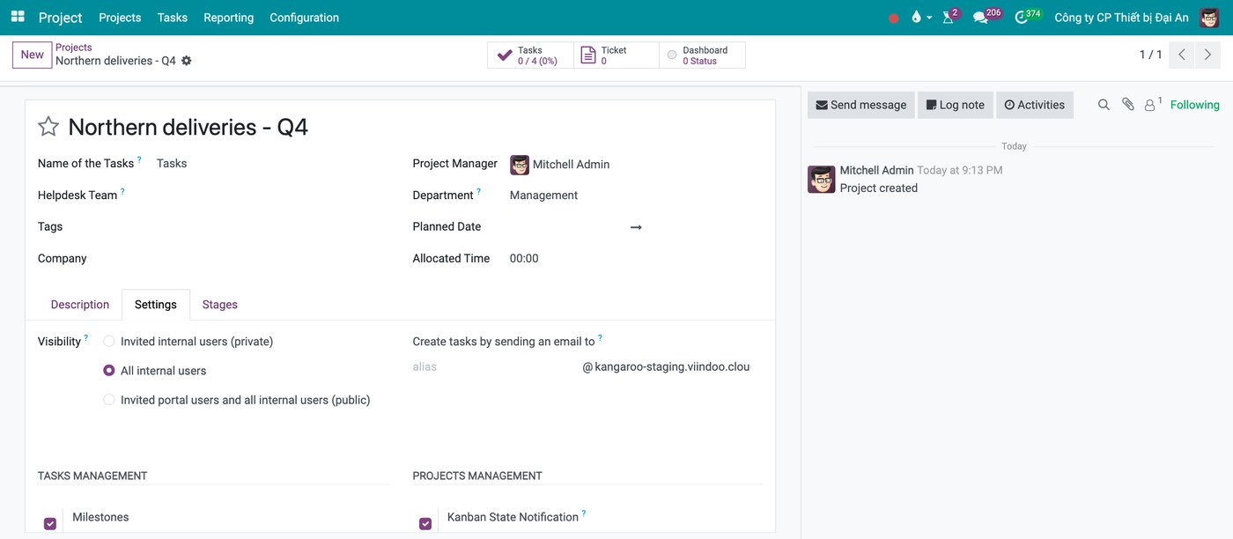Image resolution: width=1233 pixels, height=539 pixels.
Task: Show help tooltip for Department
Action: click(x=479, y=191)
